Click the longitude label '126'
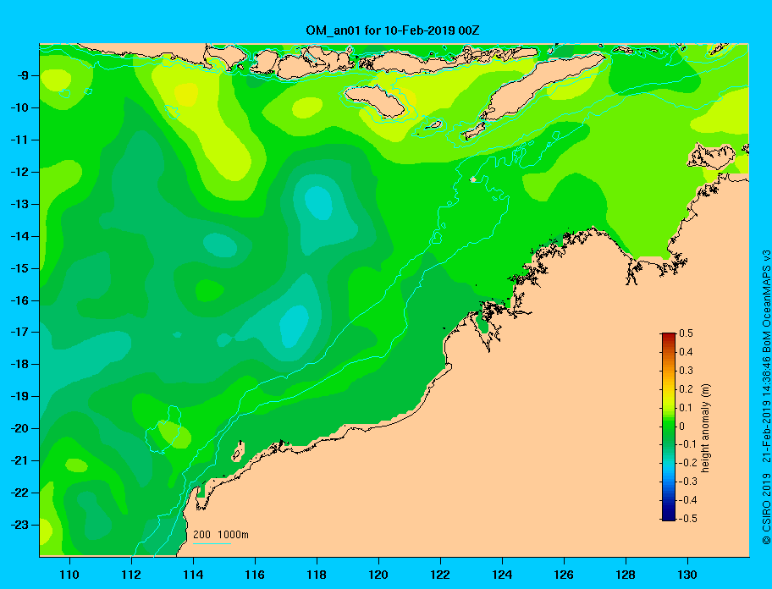 click(564, 575)
